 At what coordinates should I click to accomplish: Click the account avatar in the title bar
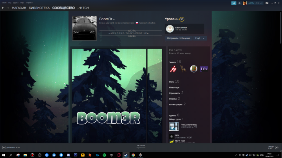click(245, 3)
